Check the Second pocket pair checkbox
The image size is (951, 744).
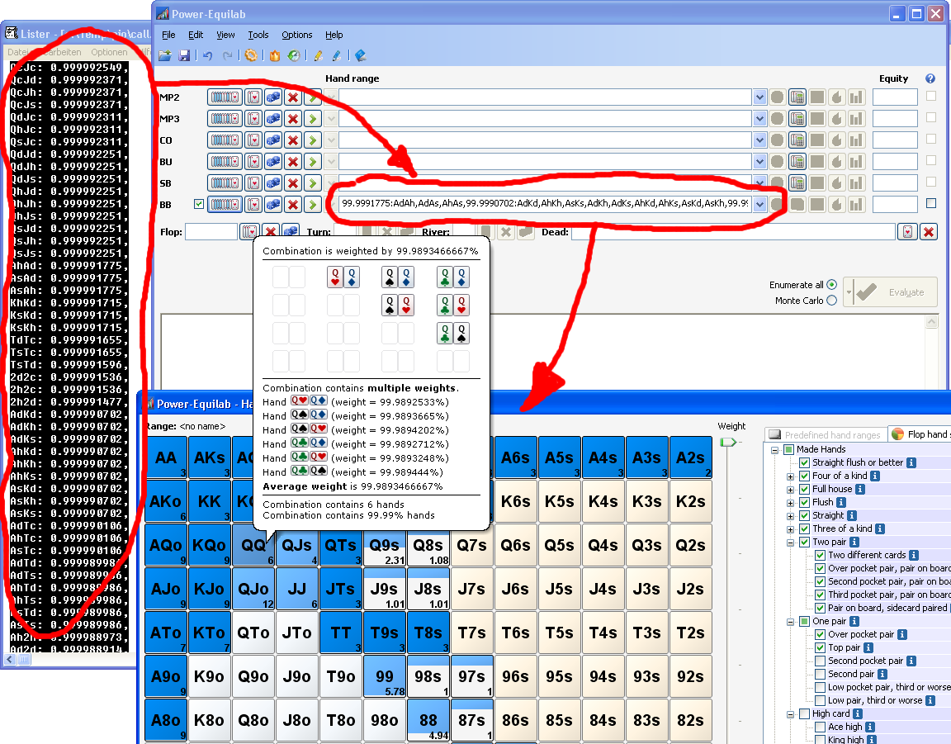[x=820, y=661]
